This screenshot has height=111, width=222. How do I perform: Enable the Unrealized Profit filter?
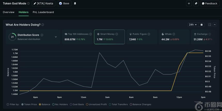[87, 105]
